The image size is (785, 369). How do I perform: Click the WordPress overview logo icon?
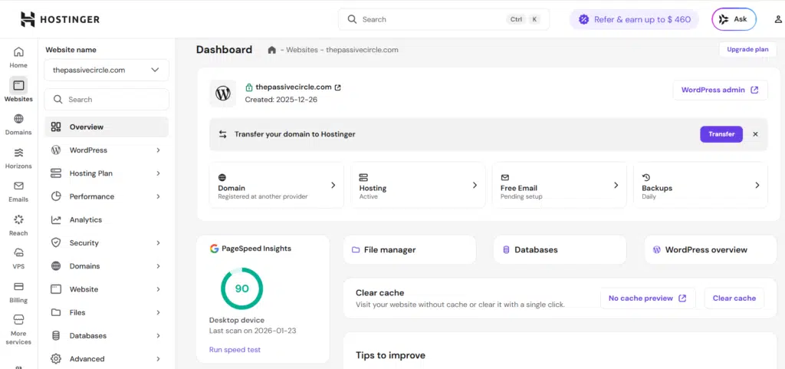(657, 250)
